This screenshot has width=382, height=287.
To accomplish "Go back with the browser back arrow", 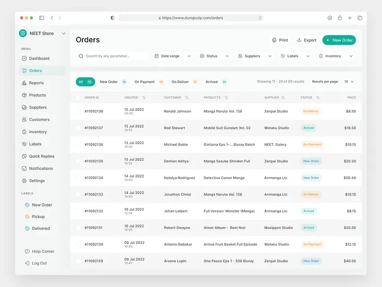I will (x=52, y=18).
